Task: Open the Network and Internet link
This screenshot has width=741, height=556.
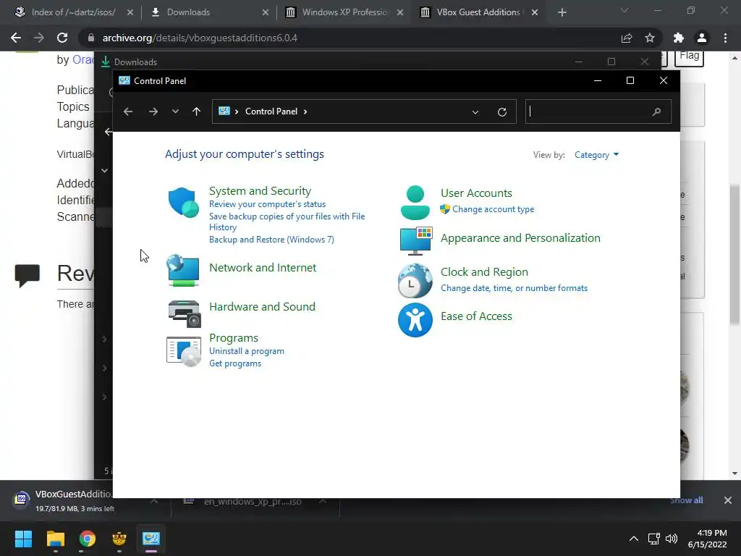Action: pyautogui.click(x=262, y=268)
